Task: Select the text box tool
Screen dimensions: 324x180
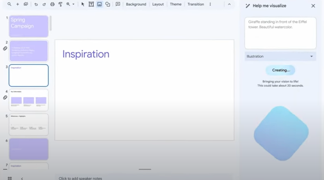Action: point(91,4)
